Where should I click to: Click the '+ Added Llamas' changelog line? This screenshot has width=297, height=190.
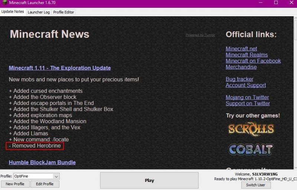point(29,133)
